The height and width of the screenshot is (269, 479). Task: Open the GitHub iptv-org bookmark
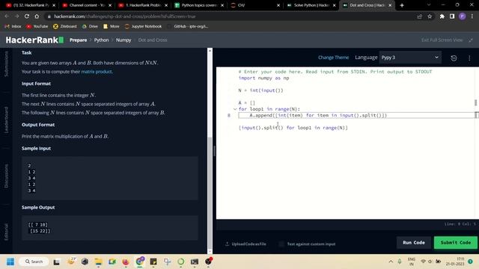pos(188,26)
